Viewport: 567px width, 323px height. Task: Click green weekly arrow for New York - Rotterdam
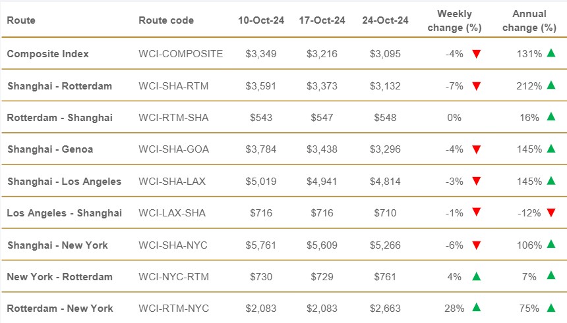[477, 276]
